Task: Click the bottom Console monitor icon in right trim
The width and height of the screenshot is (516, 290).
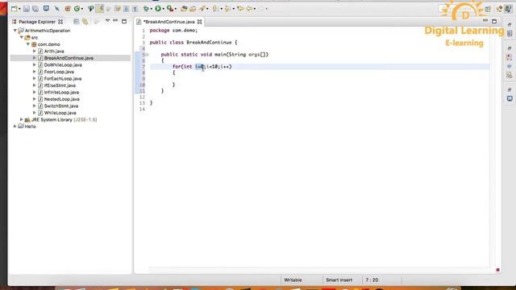Action: click(510, 98)
